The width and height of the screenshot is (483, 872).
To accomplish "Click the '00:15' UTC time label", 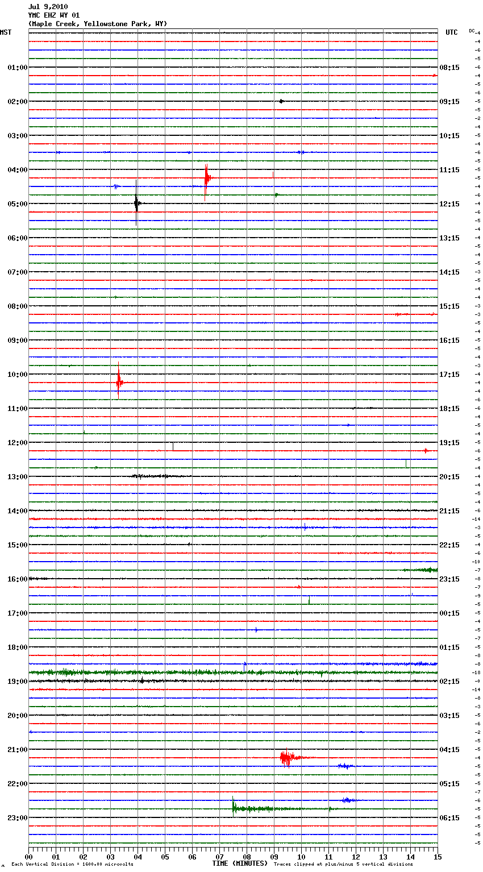I will pos(449,613).
